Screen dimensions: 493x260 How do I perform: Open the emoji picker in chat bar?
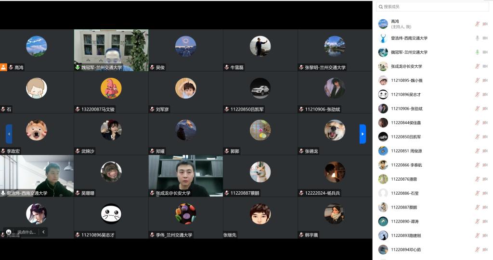pyautogui.click(x=9, y=232)
